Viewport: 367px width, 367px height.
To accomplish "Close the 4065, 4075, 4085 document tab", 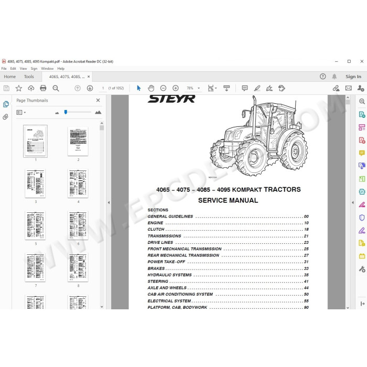I will 89,77.
